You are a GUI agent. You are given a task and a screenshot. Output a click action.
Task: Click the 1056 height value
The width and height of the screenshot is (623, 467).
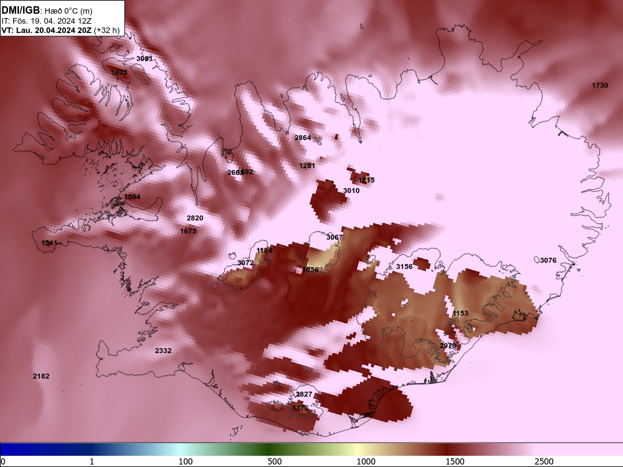(x=310, y=270)
